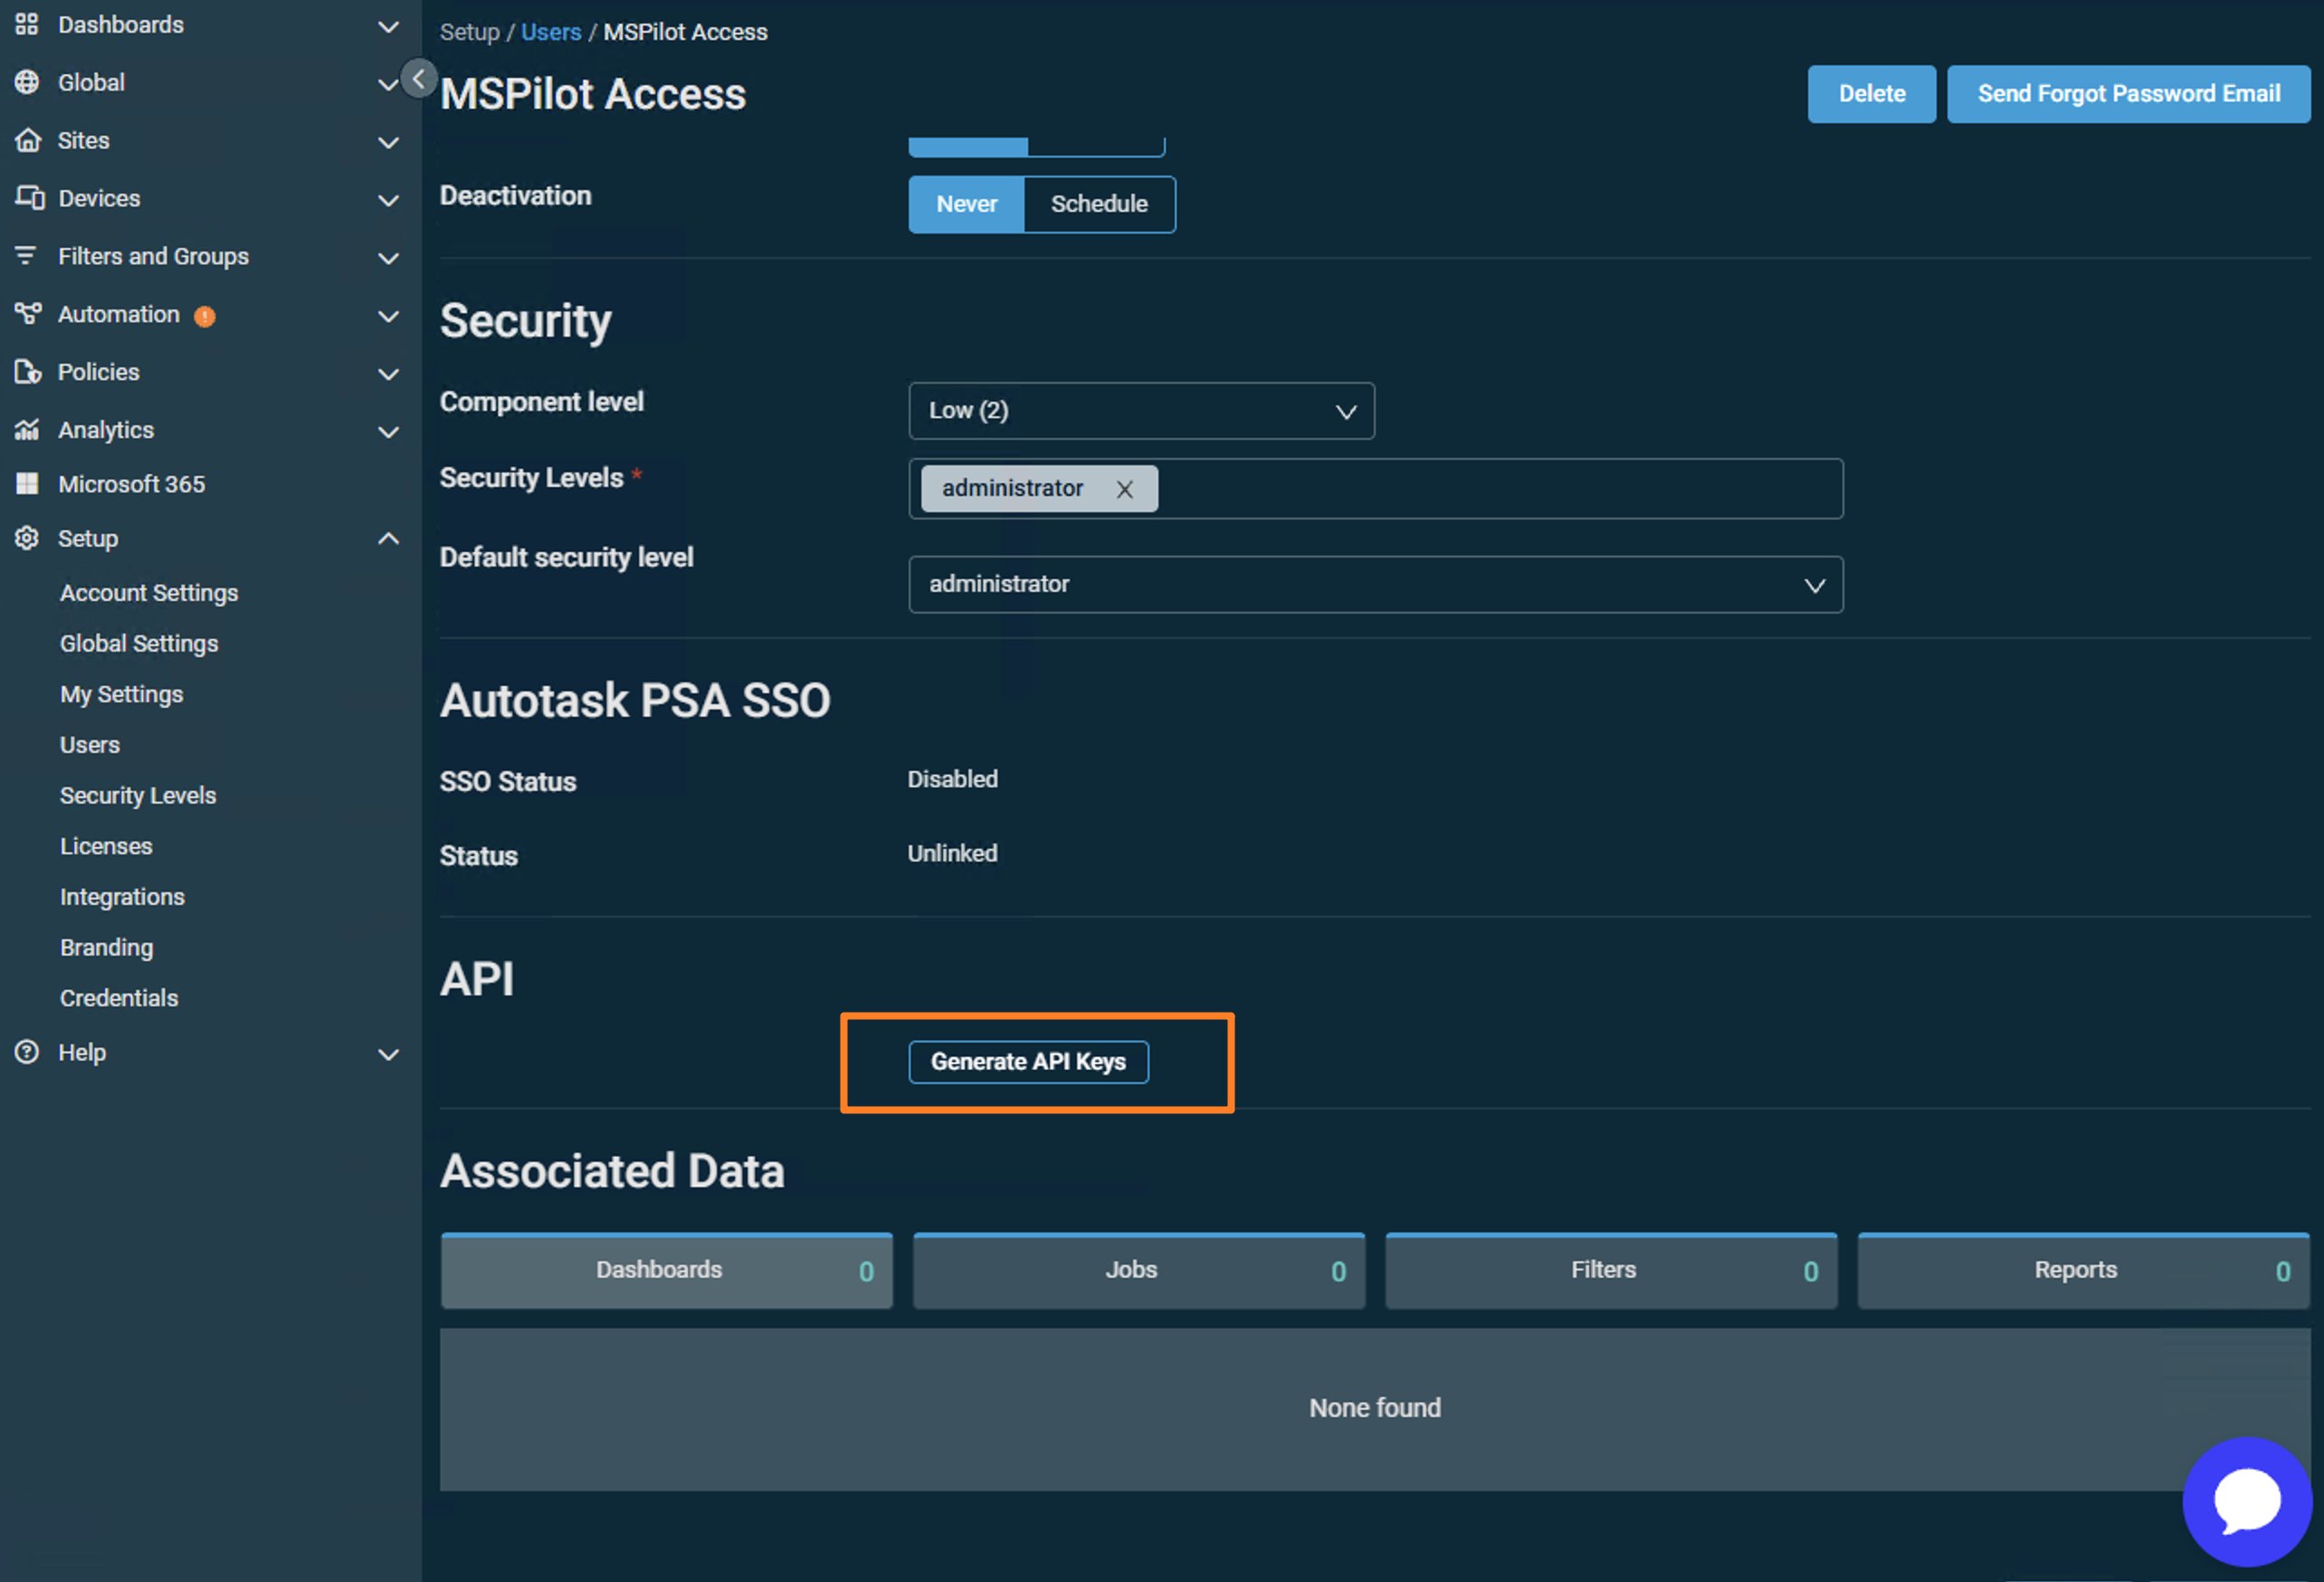Open Account Settings in Setup menu
2324x1582 pixels.
tap(149, 593)
